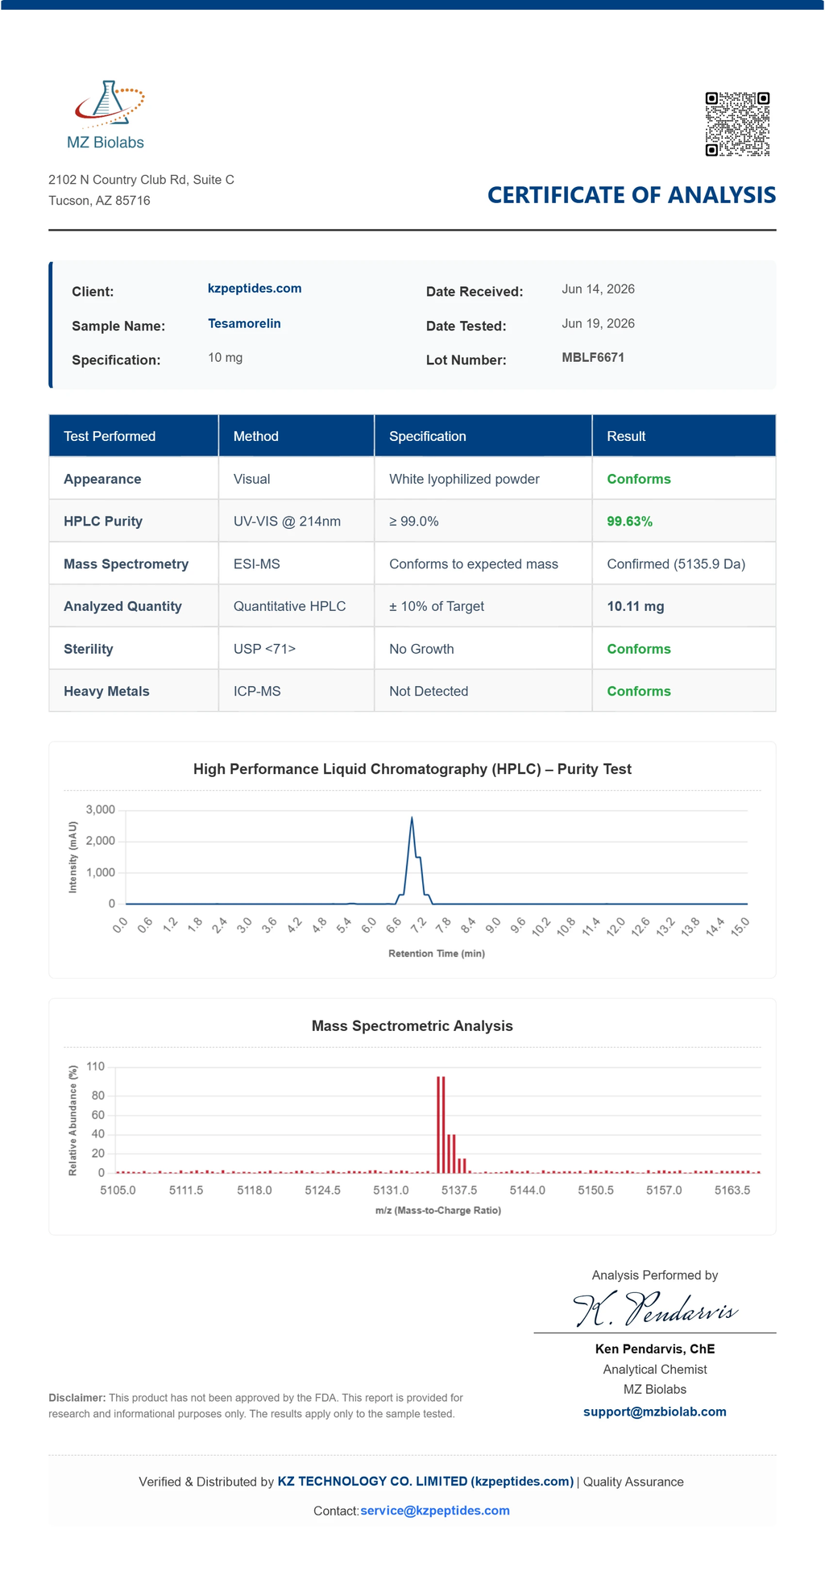Click the 'HPLC Purity' row label
This screenshot has width=825, height=1584.
pos(103,522)
